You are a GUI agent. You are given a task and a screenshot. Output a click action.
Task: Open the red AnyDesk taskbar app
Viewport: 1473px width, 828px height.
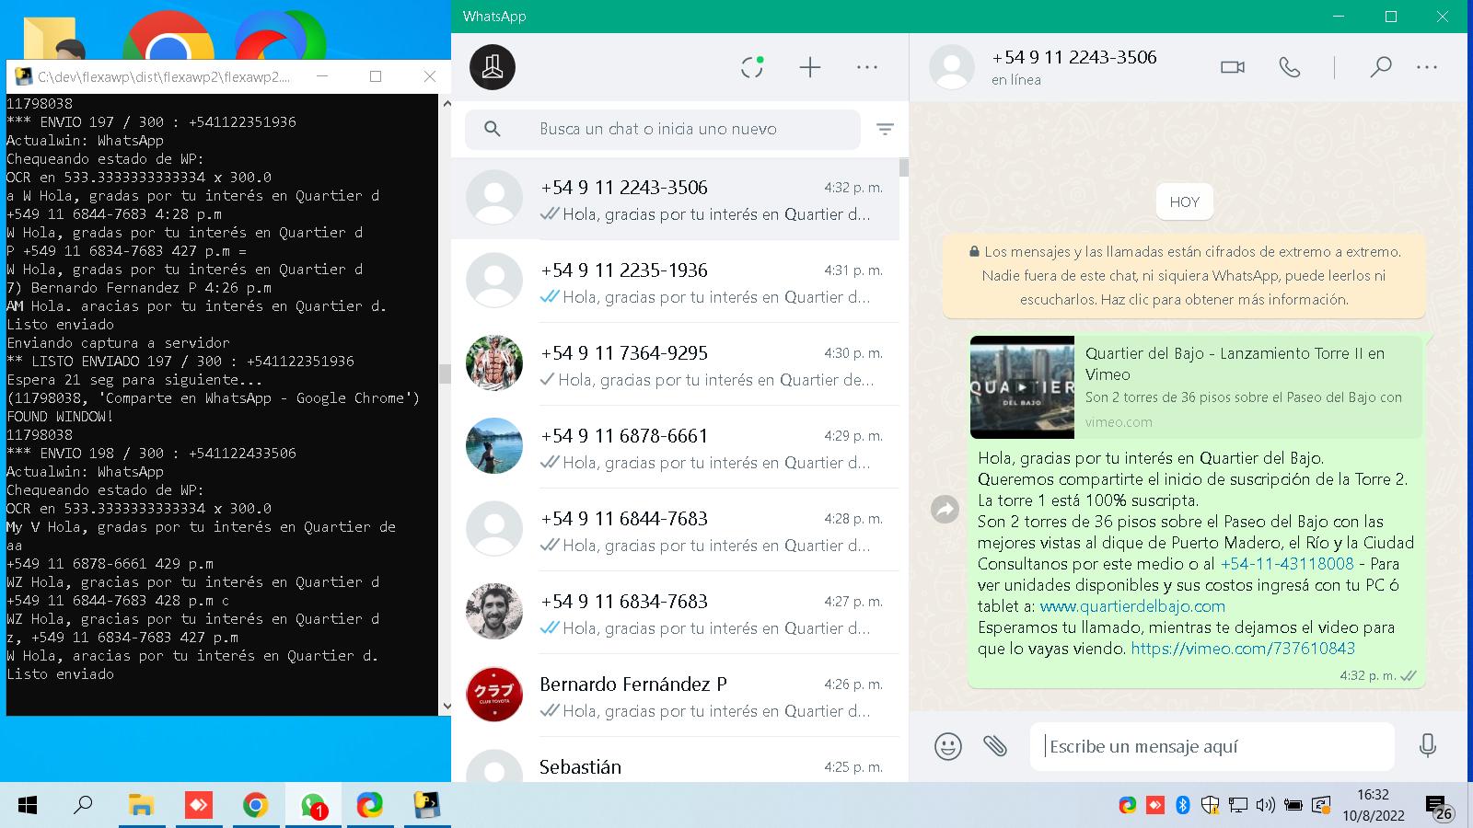(x=198, y=806)
